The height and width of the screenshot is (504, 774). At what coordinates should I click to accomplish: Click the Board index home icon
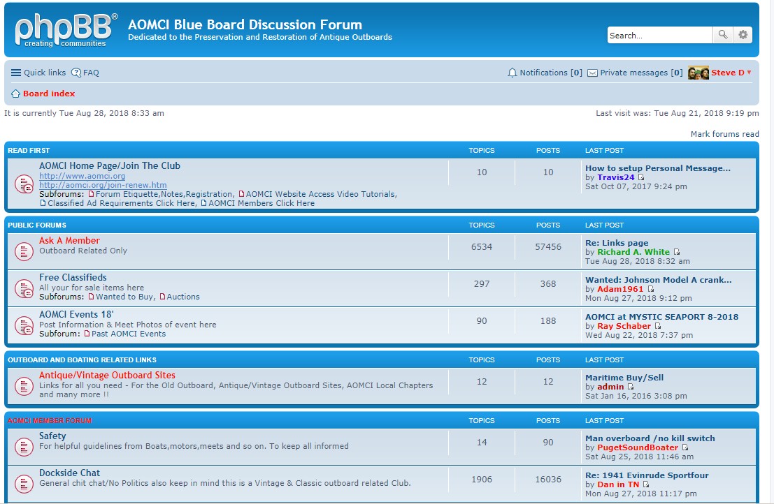pyautogui.click(x=16, y=94)
